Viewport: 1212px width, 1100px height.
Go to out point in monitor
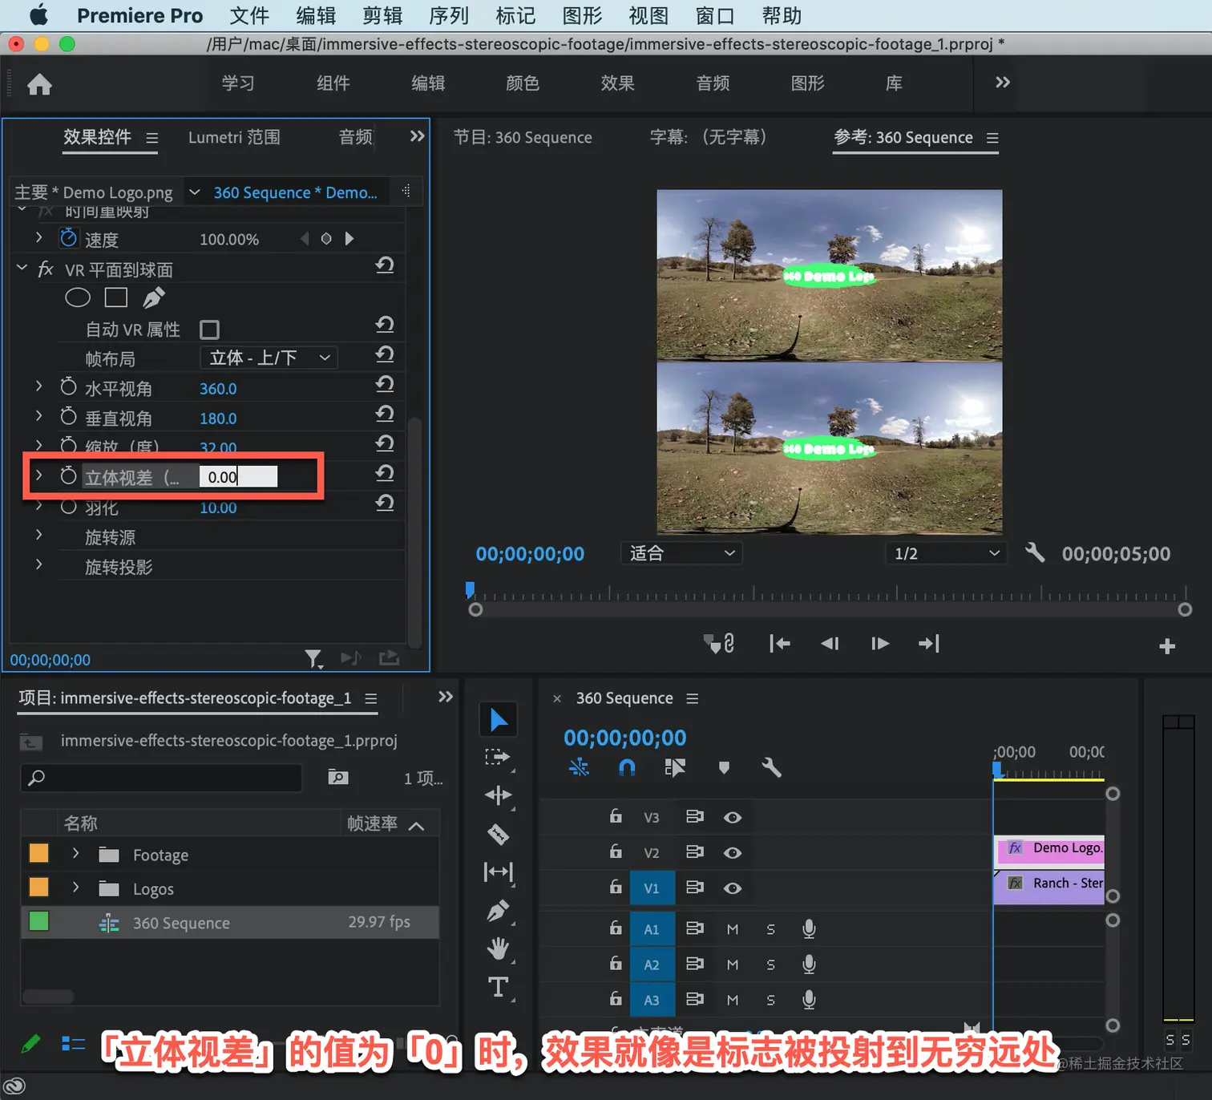click(929, 644)
